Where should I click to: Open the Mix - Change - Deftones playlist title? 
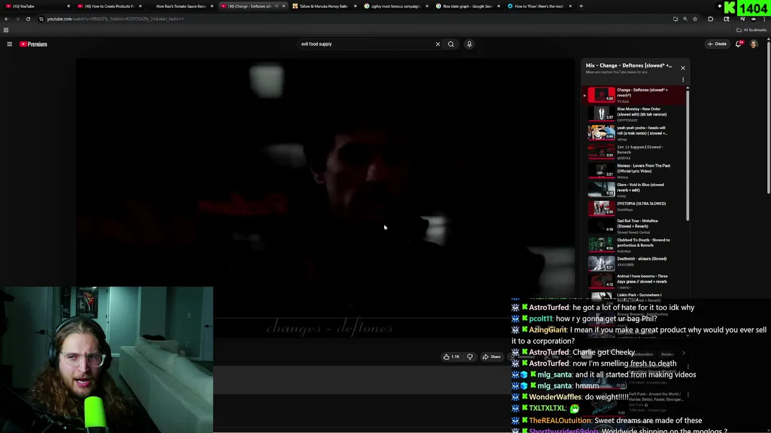(629, 66)
